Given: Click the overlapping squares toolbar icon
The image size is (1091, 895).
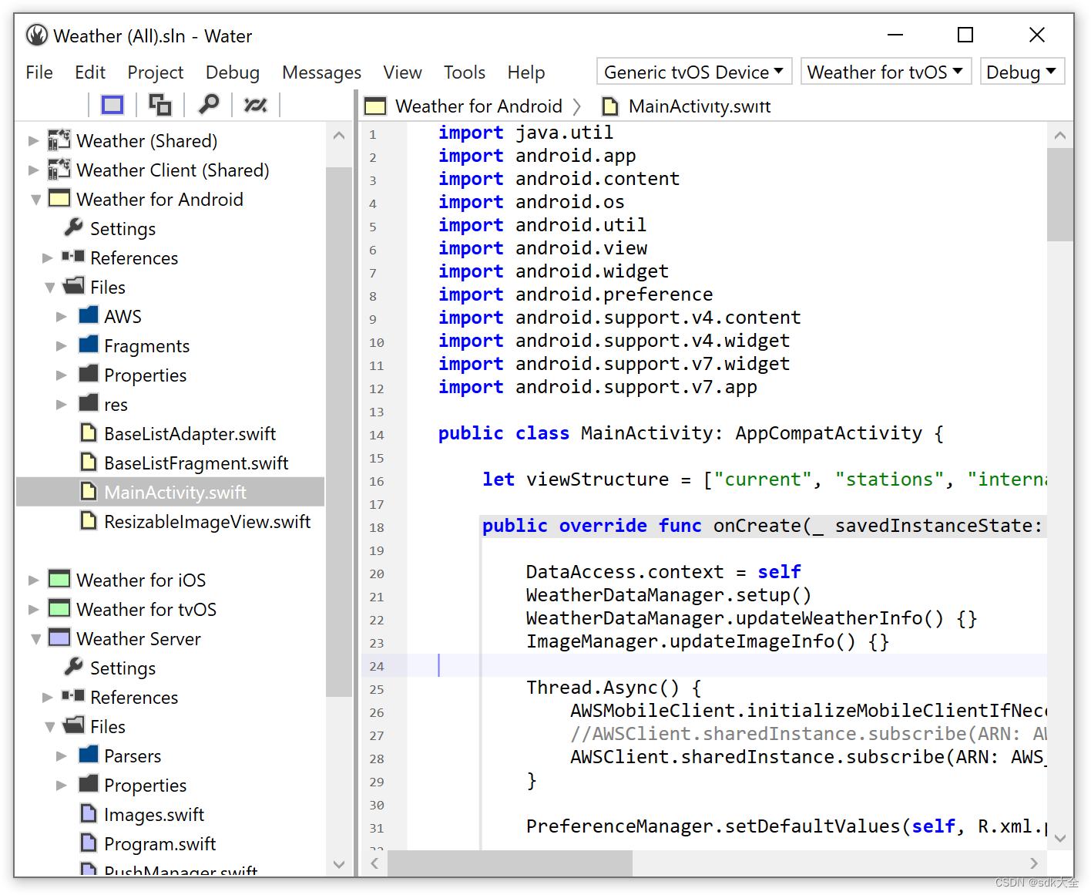Looking at the screenshot, I should point(159,104).
